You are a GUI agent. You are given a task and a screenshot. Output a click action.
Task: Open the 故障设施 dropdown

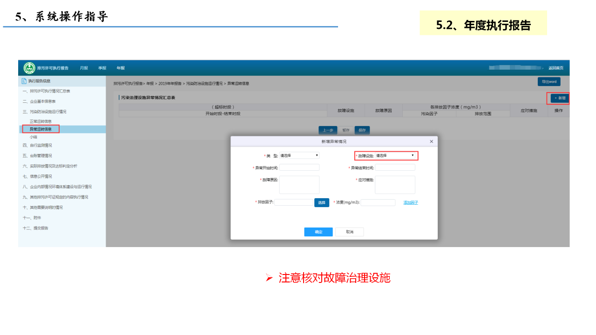pos(394,155)
